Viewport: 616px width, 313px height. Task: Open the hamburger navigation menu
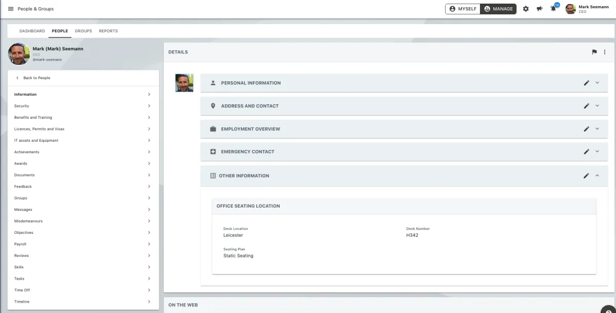pyautogui.click(x=11, y=9)
